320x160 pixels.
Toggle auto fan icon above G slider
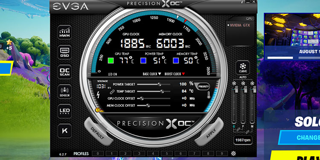pyautogui.click(x=234, y=84)
